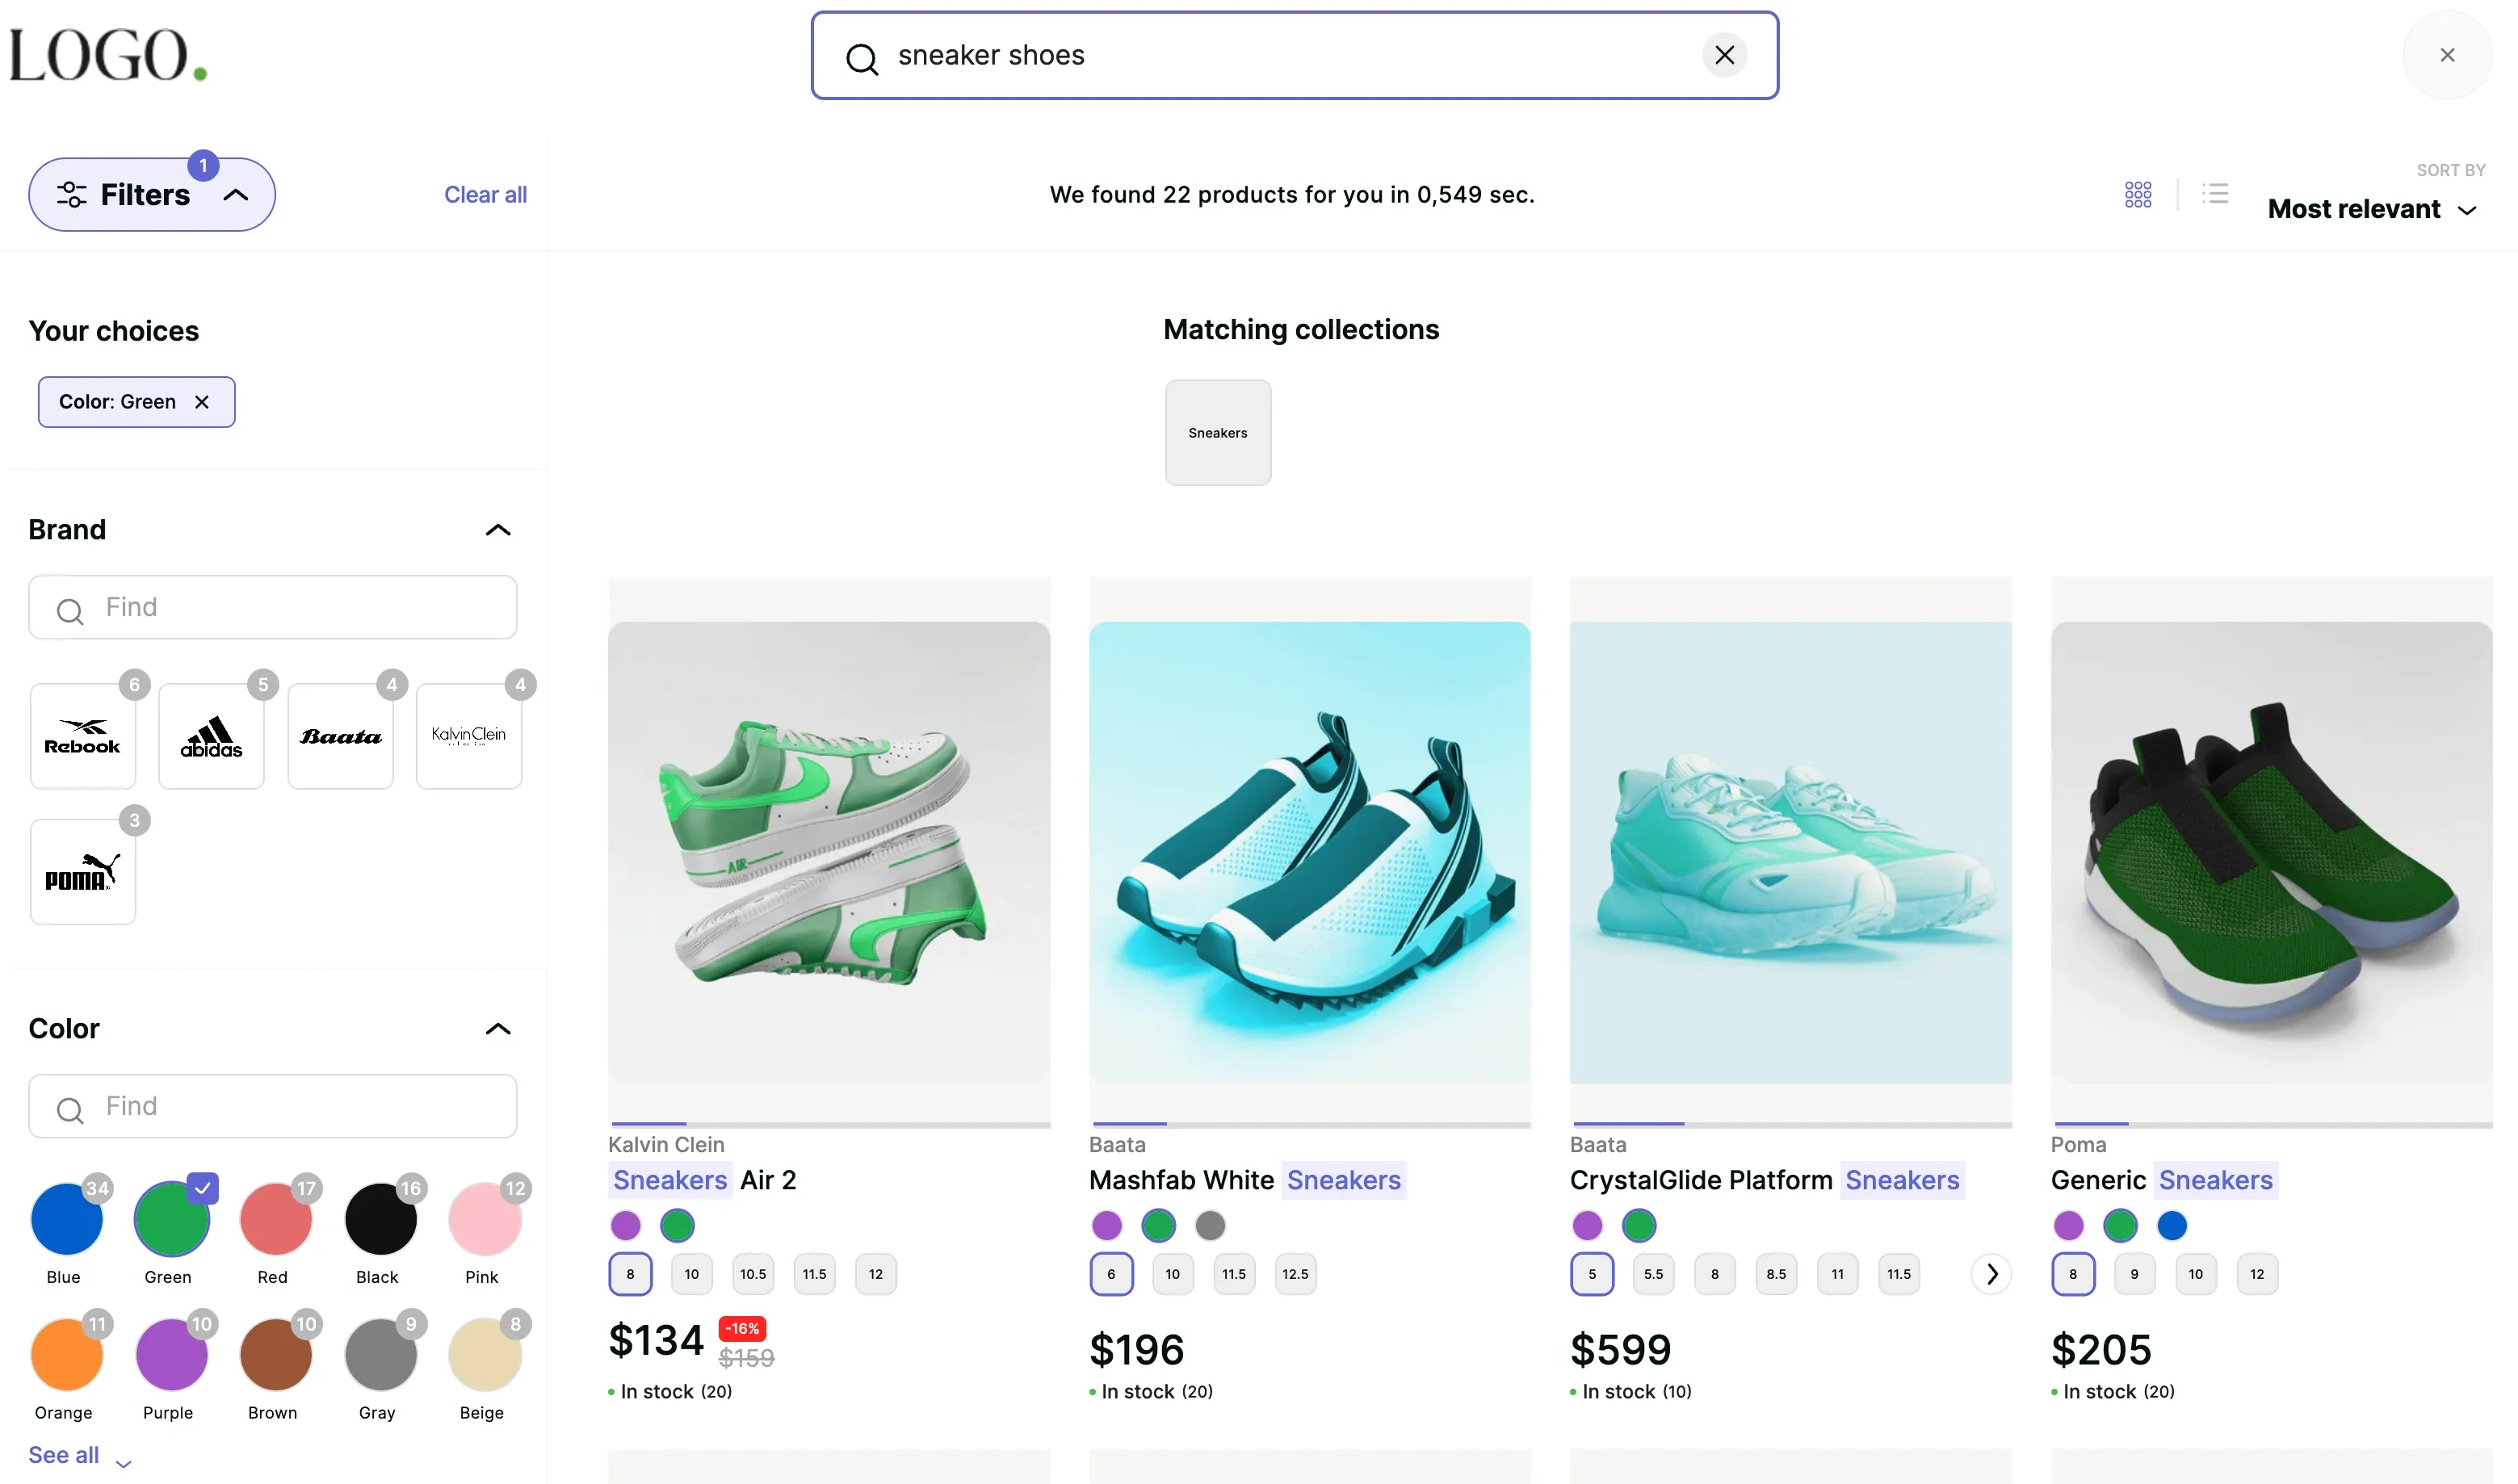The height and width of the screenshot is (1484, 2518).
Task: Collapse the Brand filter section
Action: (x=498, y=530)
